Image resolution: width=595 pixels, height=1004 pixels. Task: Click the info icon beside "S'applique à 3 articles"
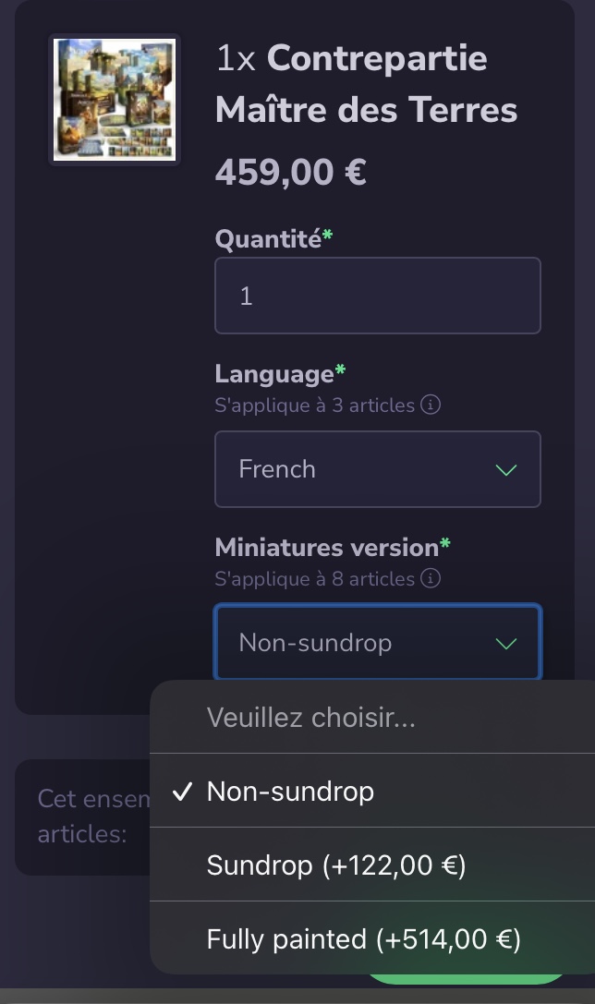(430, 405)
